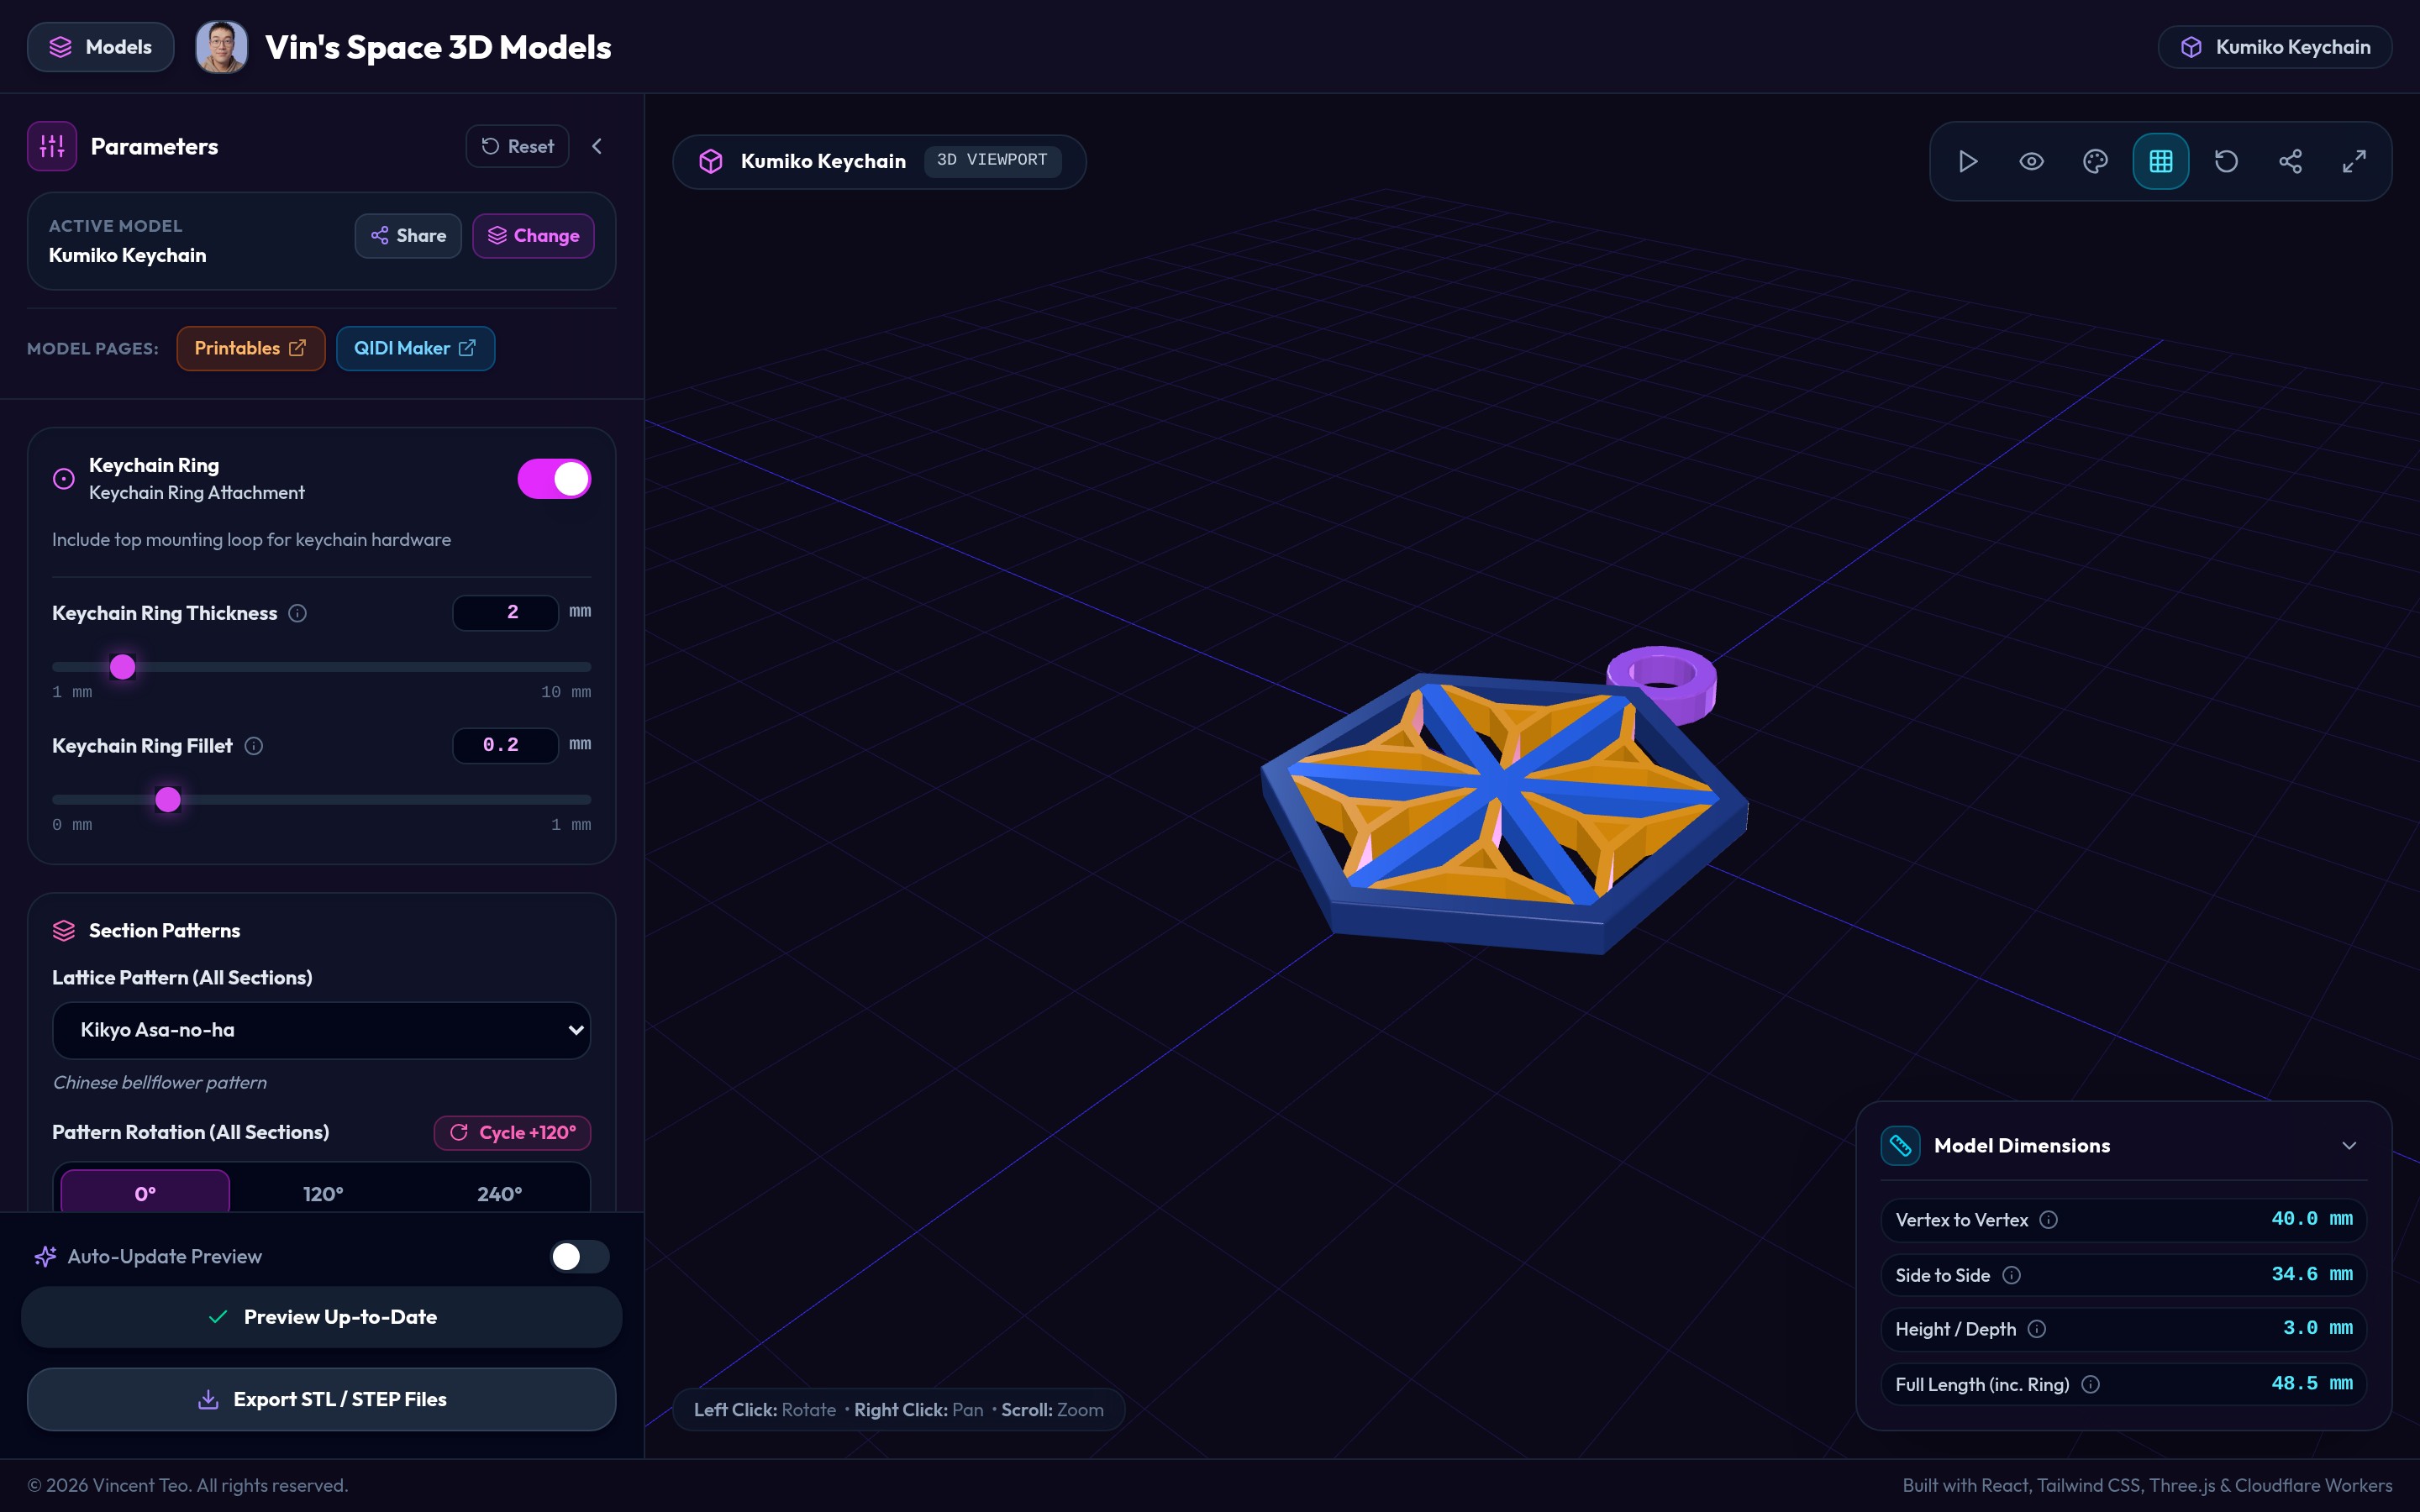Click the info icon next to Keychain Ring Fillet
The width and height of the screenshot is (2420, 1512).
click(x=254, y=746)
